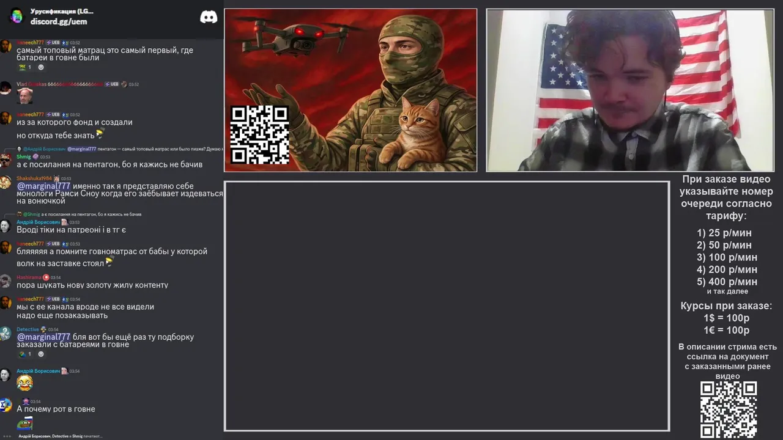This screenshot has width=783, height=440.
Task: Click avatar beside the crying-laughing emoji message
Action: coord(5,375)
